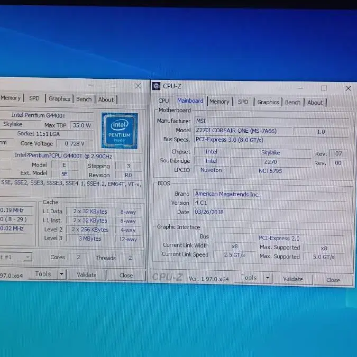Click chipset Skylake value field
Viewport: 357px width, 357px height.
coord(270,152)
